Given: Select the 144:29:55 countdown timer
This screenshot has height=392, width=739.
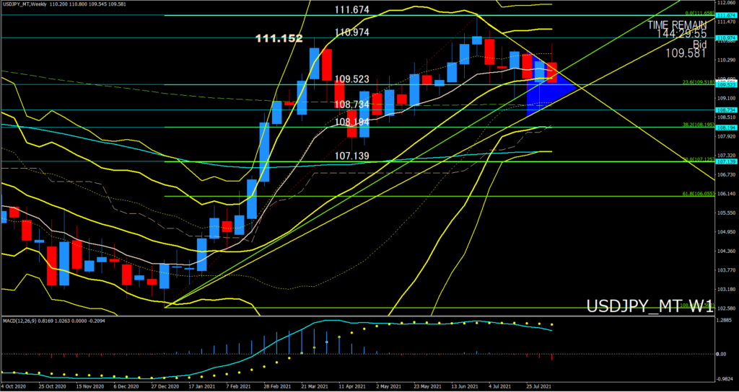Looking at the screenshot, I should click(x=682, y=34).
